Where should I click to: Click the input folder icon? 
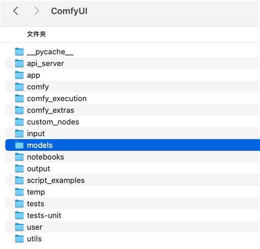pos(19,134)
